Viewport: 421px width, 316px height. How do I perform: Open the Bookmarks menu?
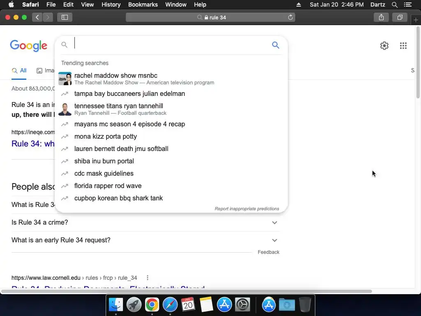pos(143,5)
